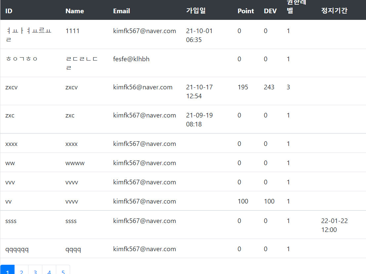Click the Email column header
The width and height of the screenshot is (366, 274).
coord(122,11)
